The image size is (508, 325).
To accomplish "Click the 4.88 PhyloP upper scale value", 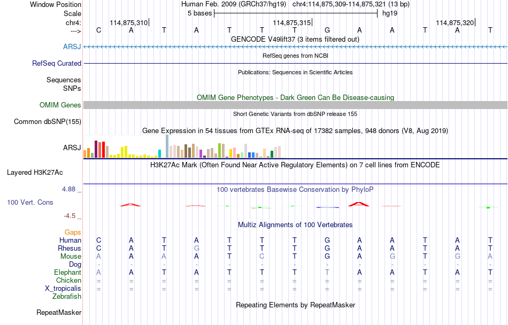I will [x=68, y=189].
